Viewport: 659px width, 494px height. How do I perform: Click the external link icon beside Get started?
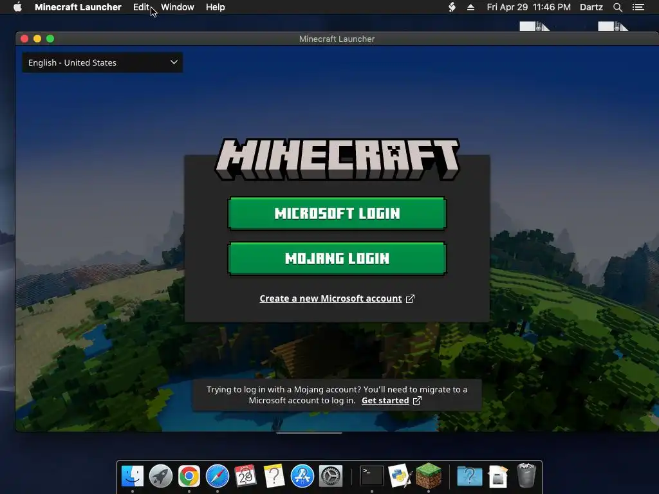(x=417, y=400)
